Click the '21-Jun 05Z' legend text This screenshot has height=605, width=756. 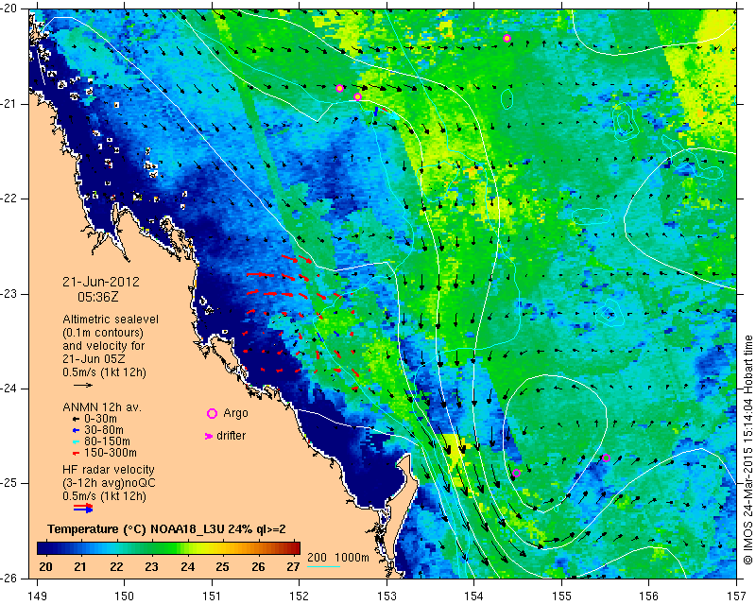pyautogui.click(x=94, y=359)
